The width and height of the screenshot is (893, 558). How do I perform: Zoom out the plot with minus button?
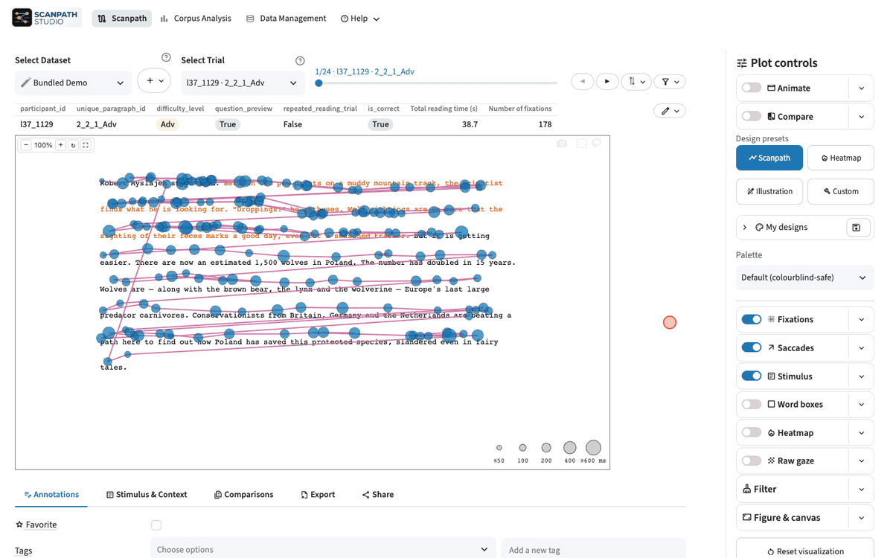(26, 145)
